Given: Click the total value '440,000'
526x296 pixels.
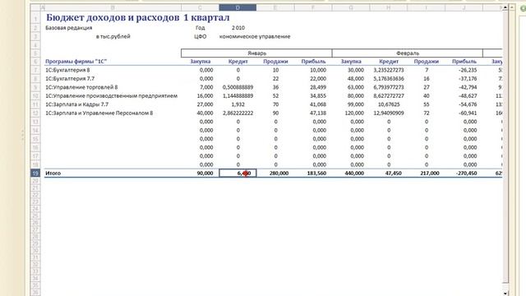Looking at the screenshot, I should (x=354, y=173).
